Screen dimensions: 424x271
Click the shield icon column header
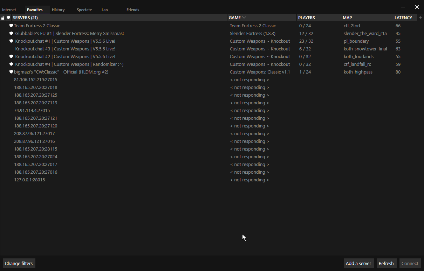click(x=8, y=18)
